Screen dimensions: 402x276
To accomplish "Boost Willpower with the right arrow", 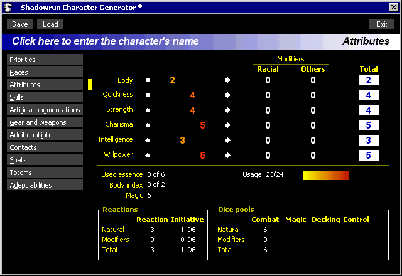I will click(x=227, y=155).
